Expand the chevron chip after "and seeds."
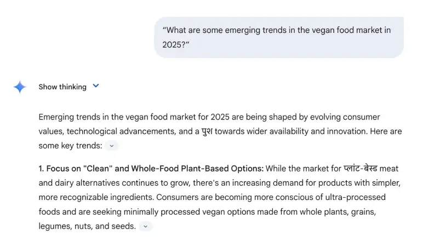423x252 pixels. [x=145, y=226]
